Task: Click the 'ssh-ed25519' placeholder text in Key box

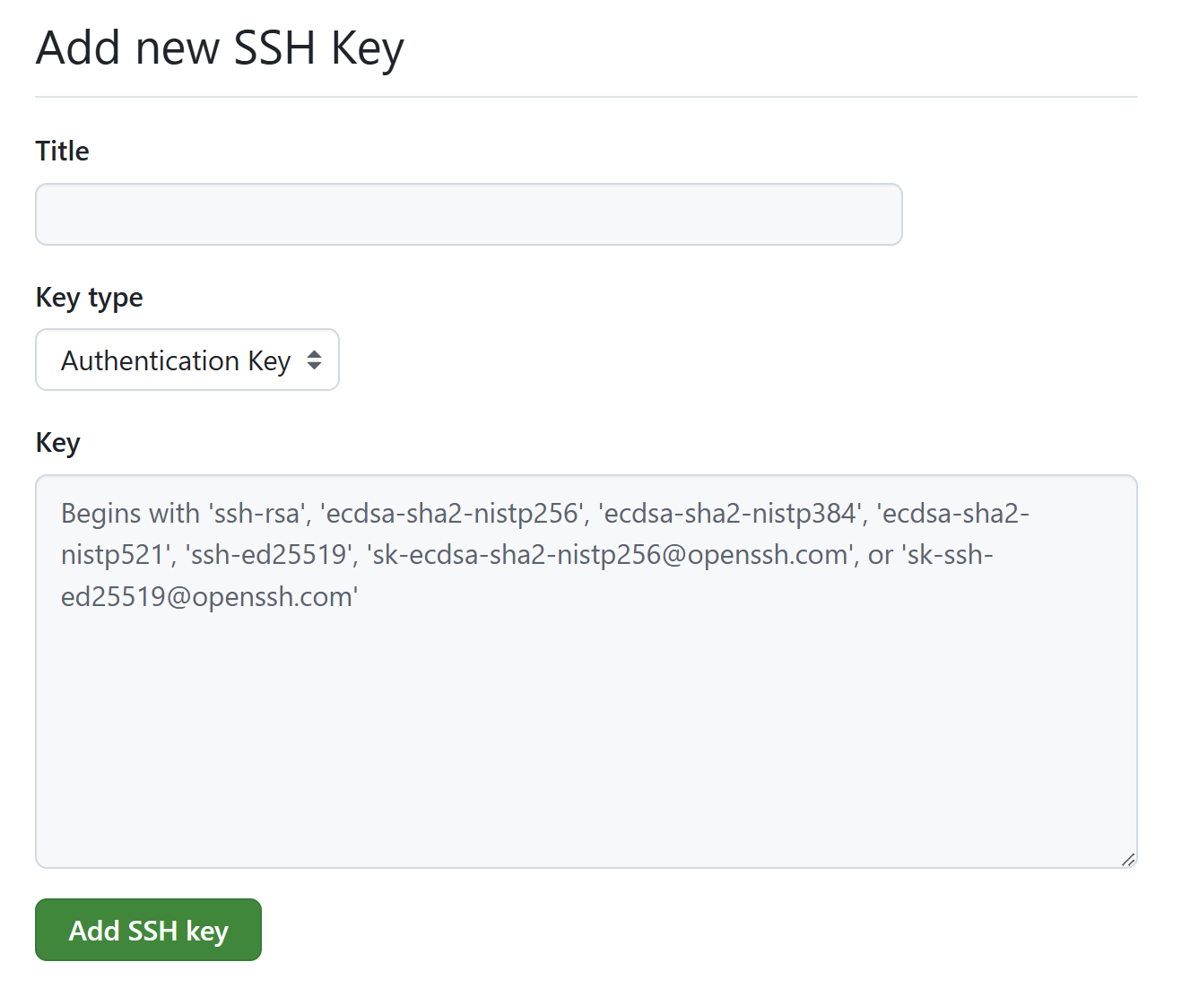Action: pyautogui.click(x=270, y=555)
